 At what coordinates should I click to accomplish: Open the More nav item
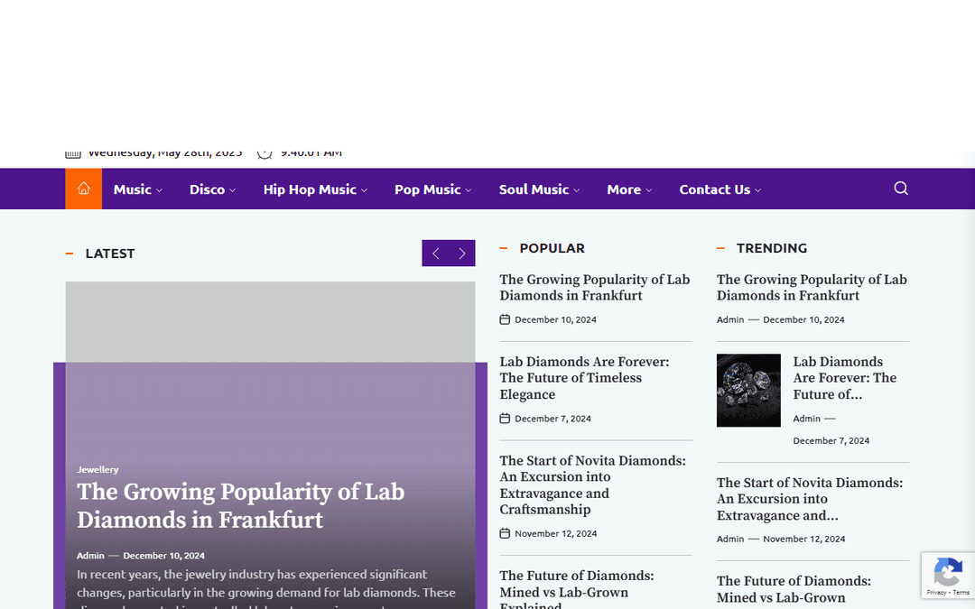click(x=624, y=189)
